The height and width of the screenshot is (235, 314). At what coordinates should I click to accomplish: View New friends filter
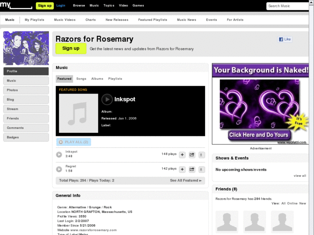tap(303, 204)
